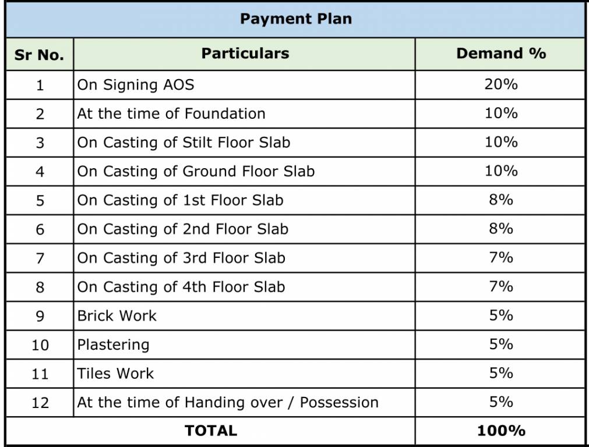The image size is (589, 447).
Task: Select the 100% total value
Action: 500,431
